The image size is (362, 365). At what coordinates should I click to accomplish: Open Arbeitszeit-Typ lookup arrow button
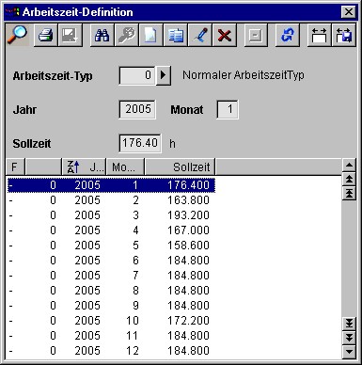pos(164,75)
